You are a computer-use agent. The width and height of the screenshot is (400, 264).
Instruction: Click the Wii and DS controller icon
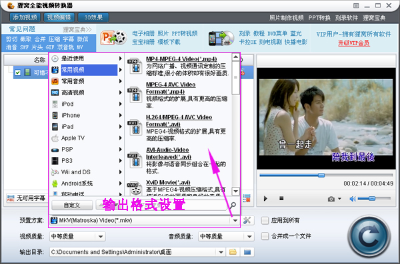tap(55, 172)
